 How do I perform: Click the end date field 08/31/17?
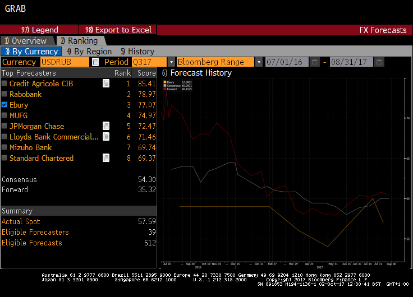(351, 62)
